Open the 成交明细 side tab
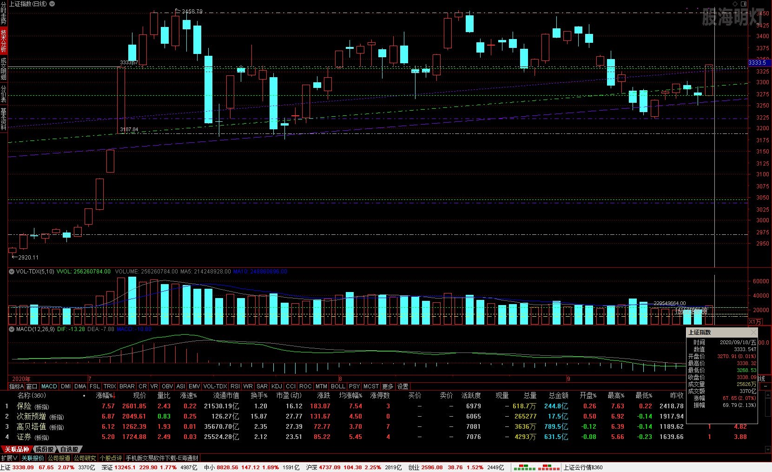This screenshot has height=472, width=772. [3, 69]
